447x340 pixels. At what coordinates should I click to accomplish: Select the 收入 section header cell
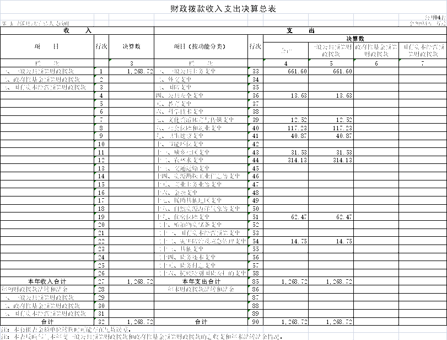(77, 31)
